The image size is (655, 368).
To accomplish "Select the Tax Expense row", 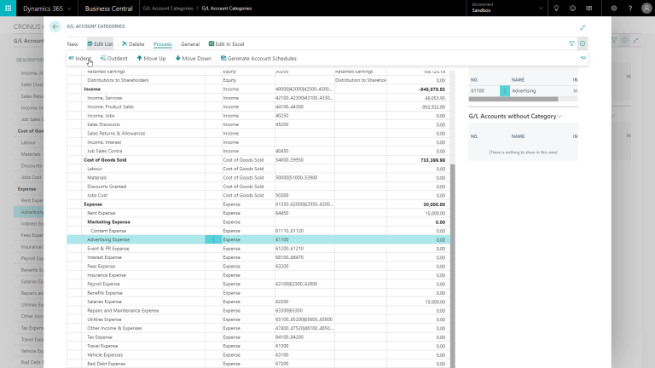I will tap(258, 337).
